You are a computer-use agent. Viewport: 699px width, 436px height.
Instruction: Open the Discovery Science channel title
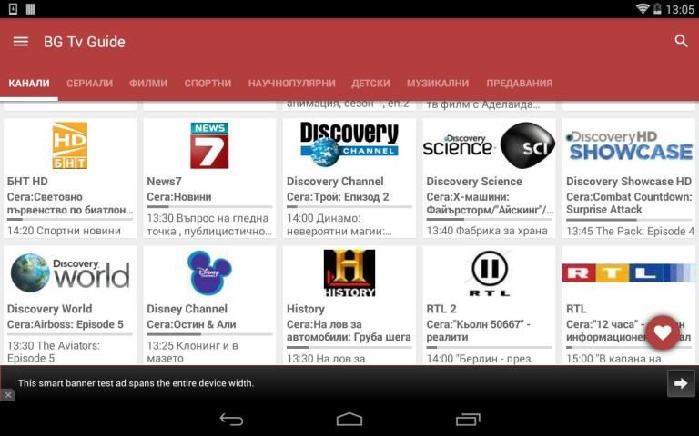click(x=474, y=182)
